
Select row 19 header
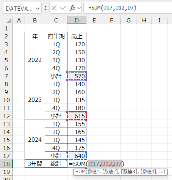coord(6,172)
